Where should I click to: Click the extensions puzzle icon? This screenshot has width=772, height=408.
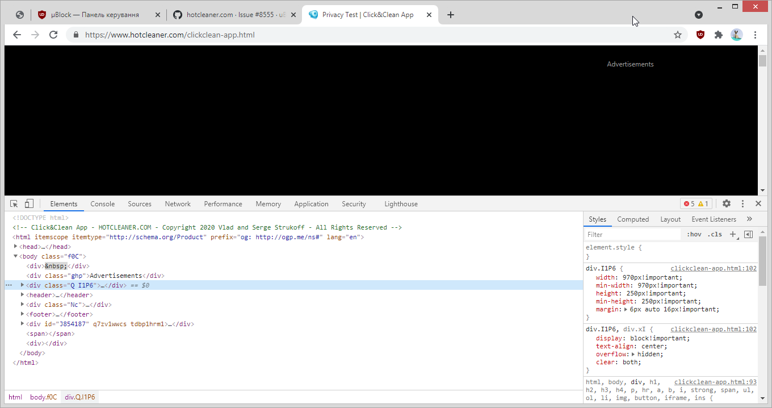coord(718,35)
